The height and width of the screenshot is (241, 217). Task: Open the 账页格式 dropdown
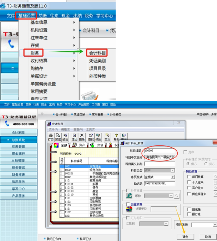point(173,177)
